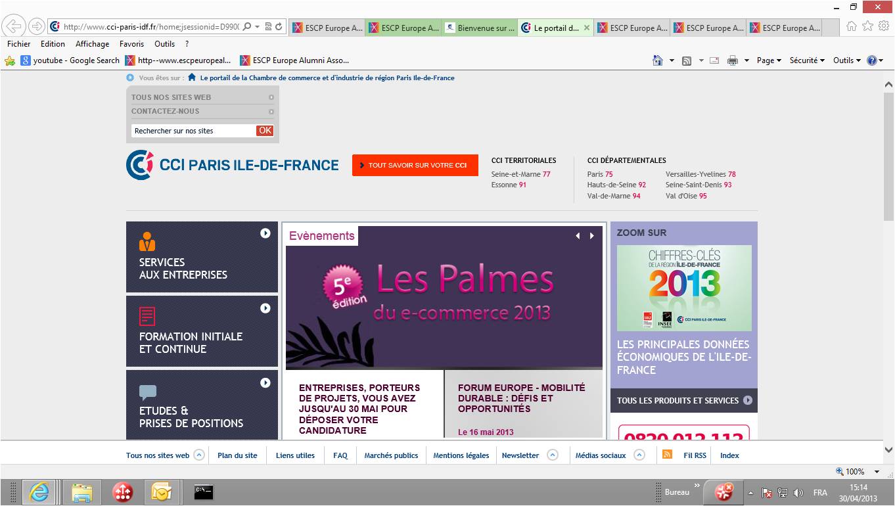The width and height of the screenshot is (895, 506).
Task: Click the printer icon in command bar
Action: (x=733, y=60)
